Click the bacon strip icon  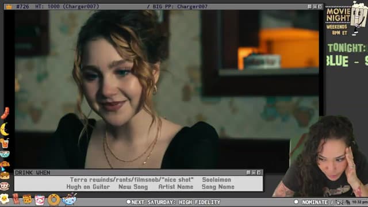pos(16,199)
